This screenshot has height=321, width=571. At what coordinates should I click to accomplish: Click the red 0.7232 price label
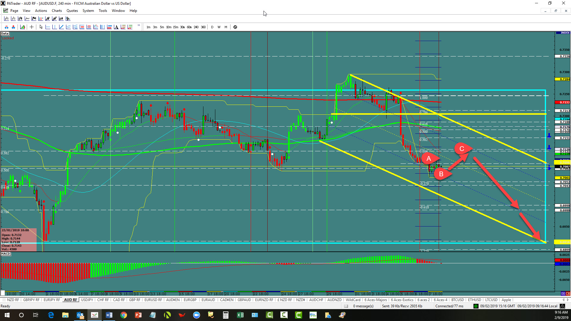[562, 102]
